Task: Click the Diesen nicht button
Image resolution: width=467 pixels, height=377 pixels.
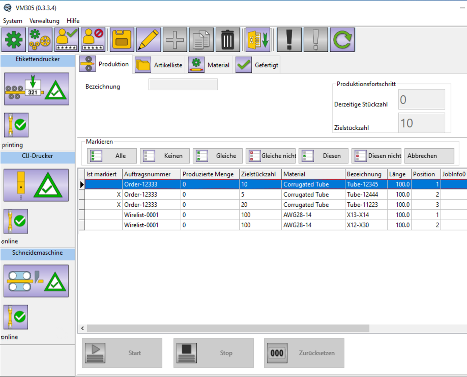Action: point(376,156)
